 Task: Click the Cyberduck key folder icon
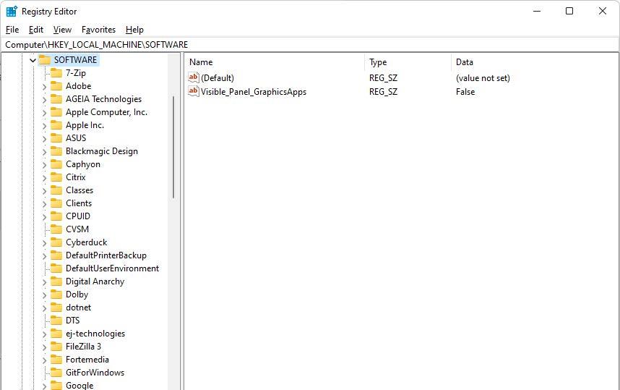coord(56,242)
